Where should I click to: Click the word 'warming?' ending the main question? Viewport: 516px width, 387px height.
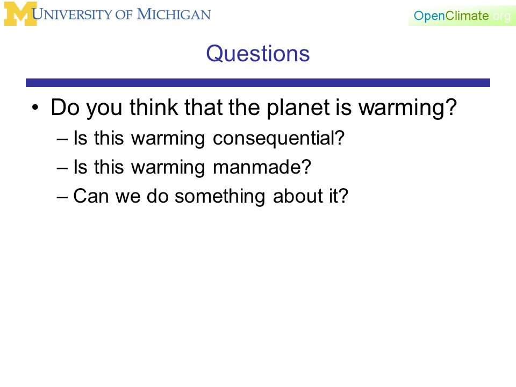[x=407, y=109]
